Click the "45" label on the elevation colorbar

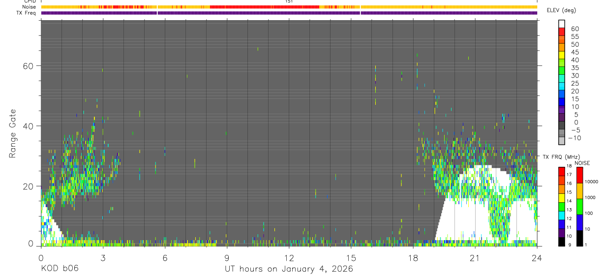pyautogui.click(x=574, y=52)
